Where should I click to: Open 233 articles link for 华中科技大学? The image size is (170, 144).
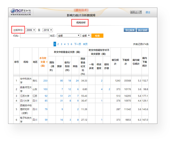tap(45, 81)
